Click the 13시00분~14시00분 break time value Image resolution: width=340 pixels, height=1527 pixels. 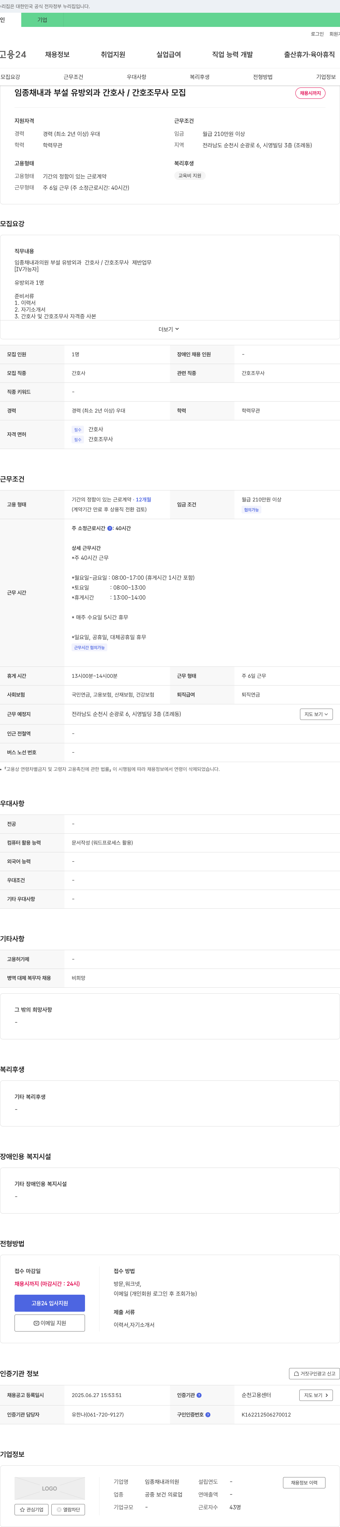95,676
